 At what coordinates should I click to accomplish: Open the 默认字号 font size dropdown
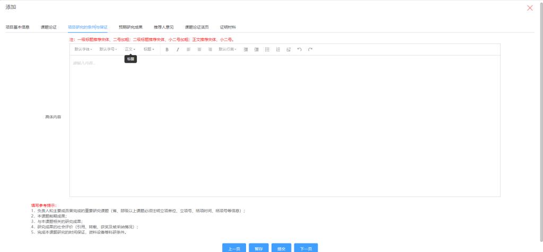(x=108, y=49)
